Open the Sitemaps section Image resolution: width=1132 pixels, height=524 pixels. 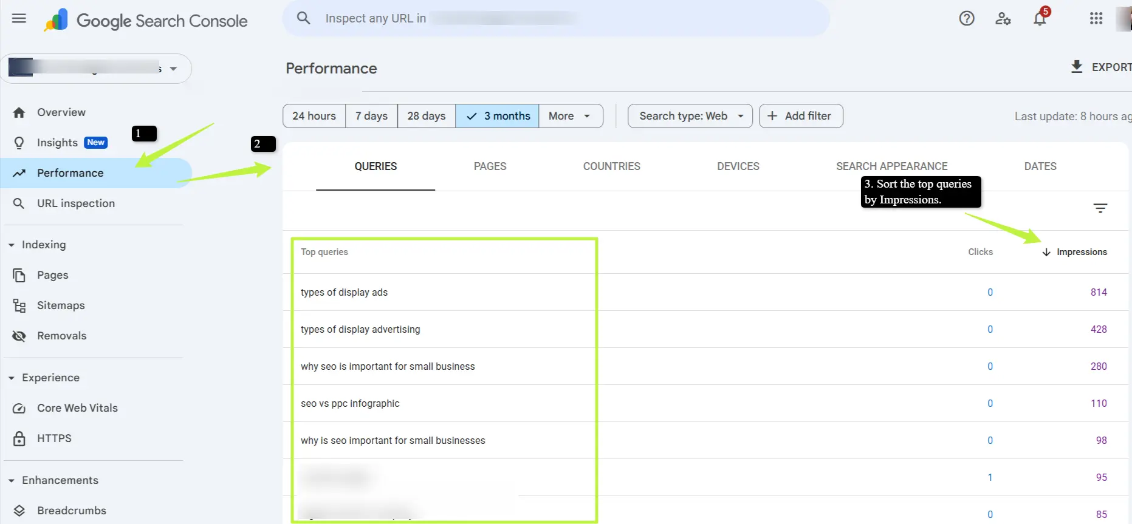(61, 305)
